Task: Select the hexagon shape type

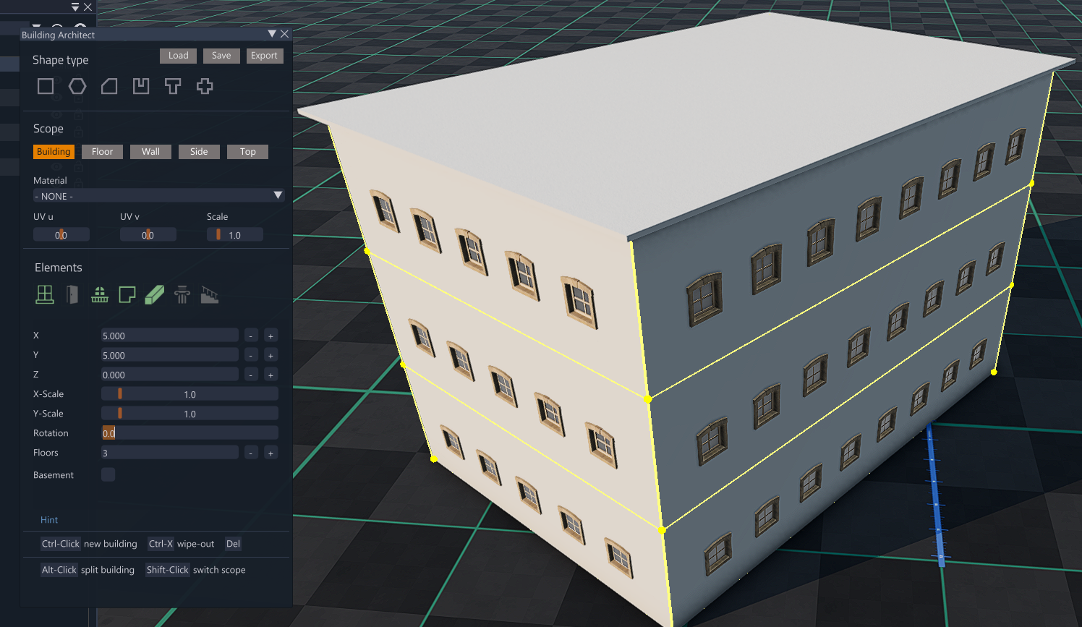Action: pos(77,87)
